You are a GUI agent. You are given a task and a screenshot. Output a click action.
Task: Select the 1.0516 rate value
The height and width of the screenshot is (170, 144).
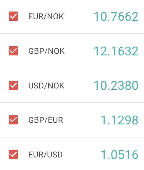119,155
